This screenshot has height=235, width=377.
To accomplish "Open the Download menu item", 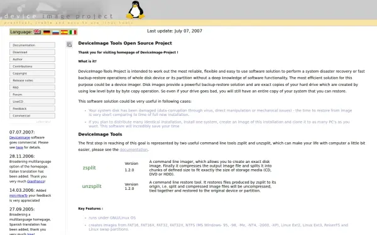I will coord(32,52).
